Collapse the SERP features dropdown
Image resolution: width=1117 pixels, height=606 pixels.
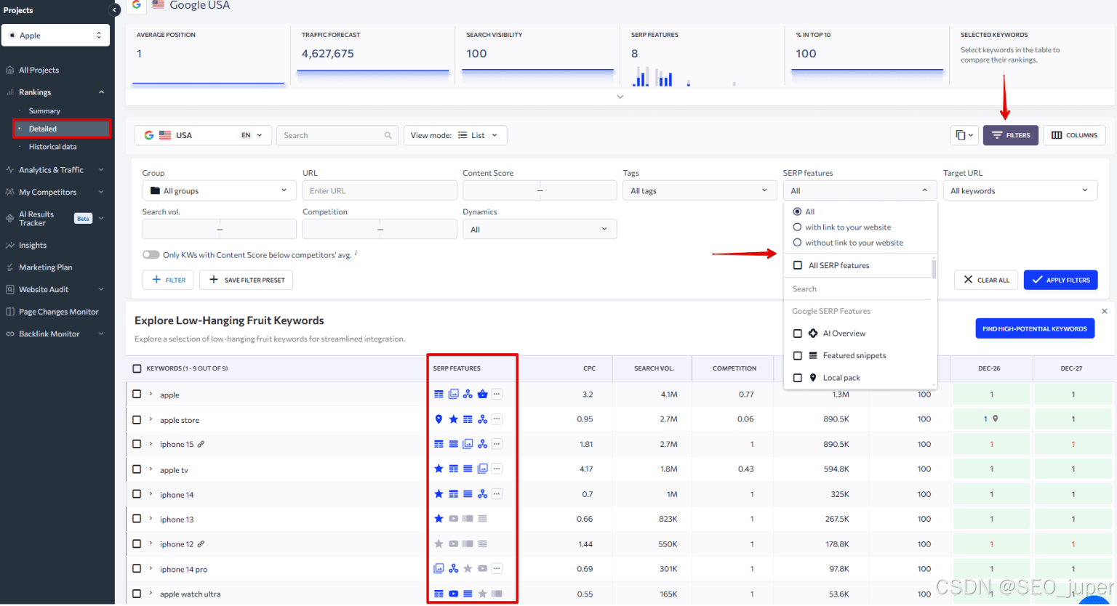tap(860, 190)
